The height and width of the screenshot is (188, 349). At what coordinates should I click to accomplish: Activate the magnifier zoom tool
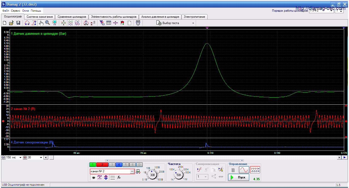click(x=47, y=23)
